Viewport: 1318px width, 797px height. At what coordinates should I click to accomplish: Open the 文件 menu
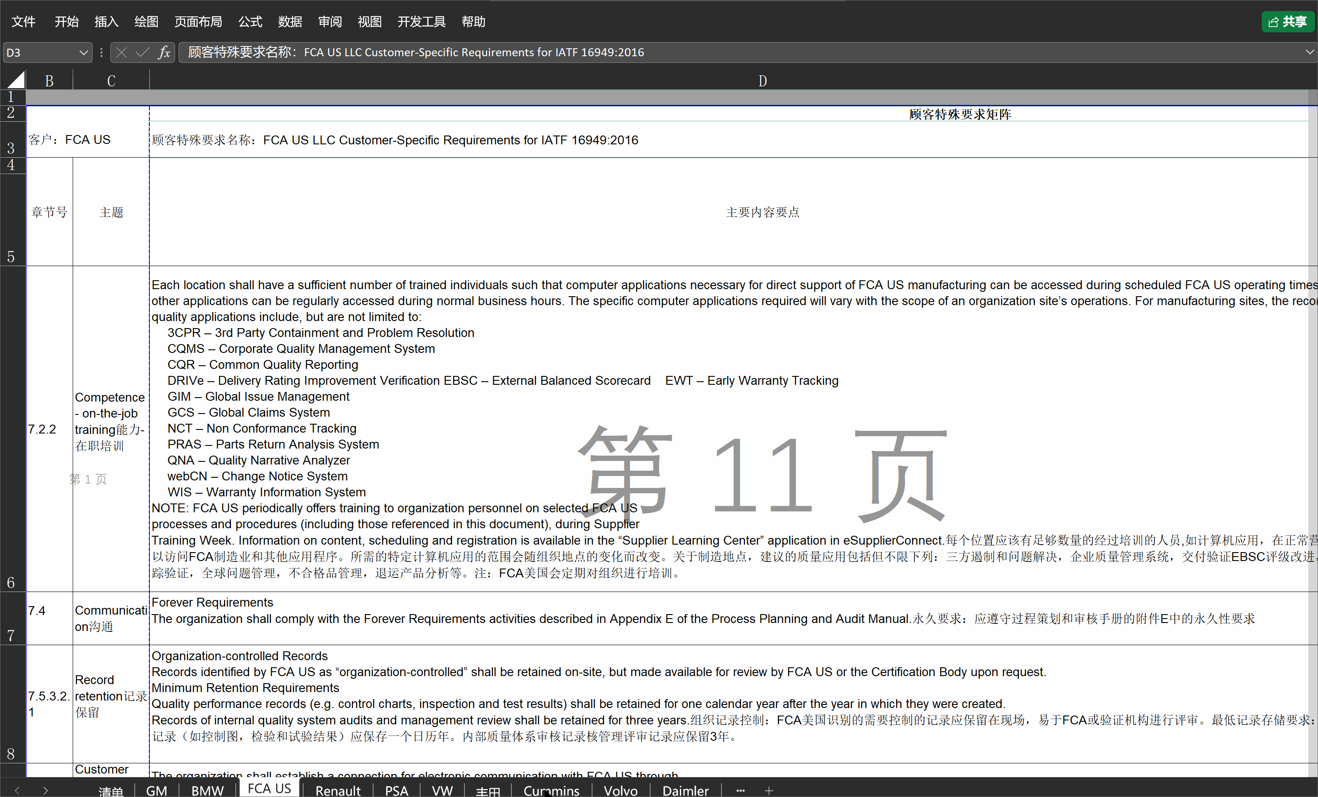(23, 21)
